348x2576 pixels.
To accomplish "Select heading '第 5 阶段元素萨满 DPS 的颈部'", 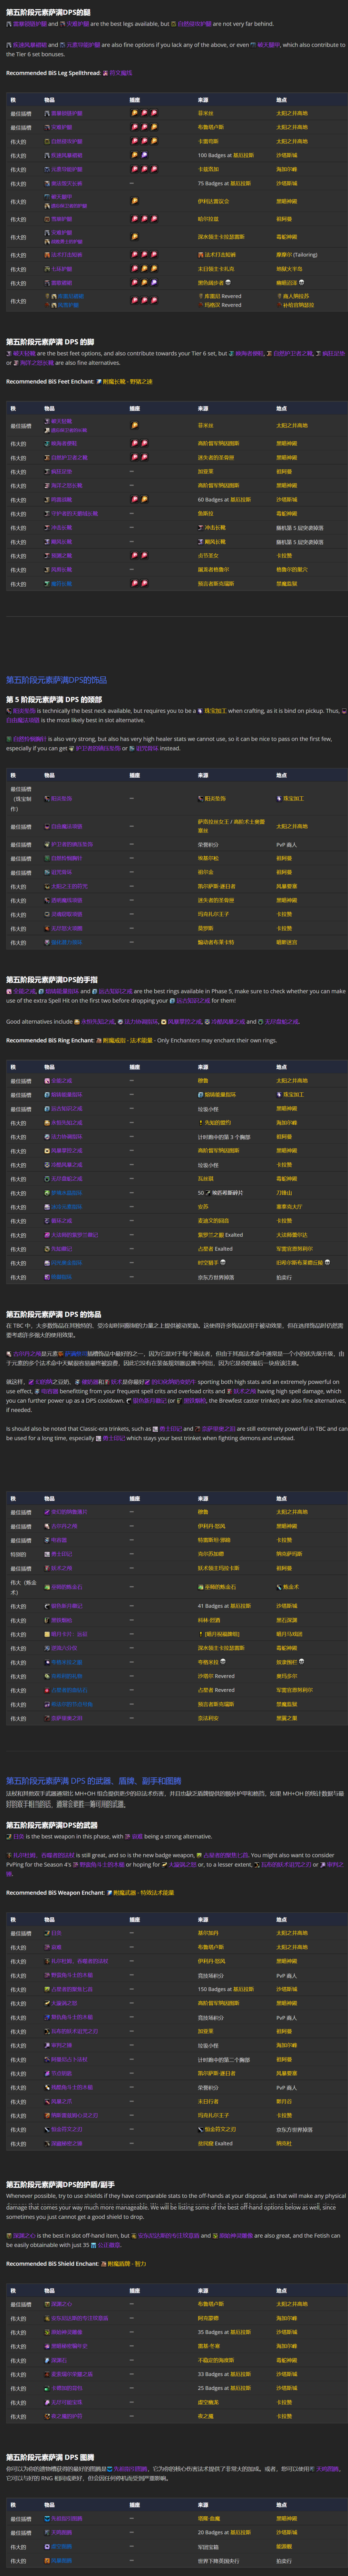I will click(x=54, y=699).
